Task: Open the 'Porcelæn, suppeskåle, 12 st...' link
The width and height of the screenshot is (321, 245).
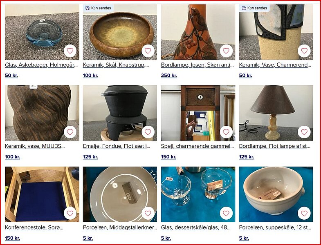Action: tap(275, 227)
